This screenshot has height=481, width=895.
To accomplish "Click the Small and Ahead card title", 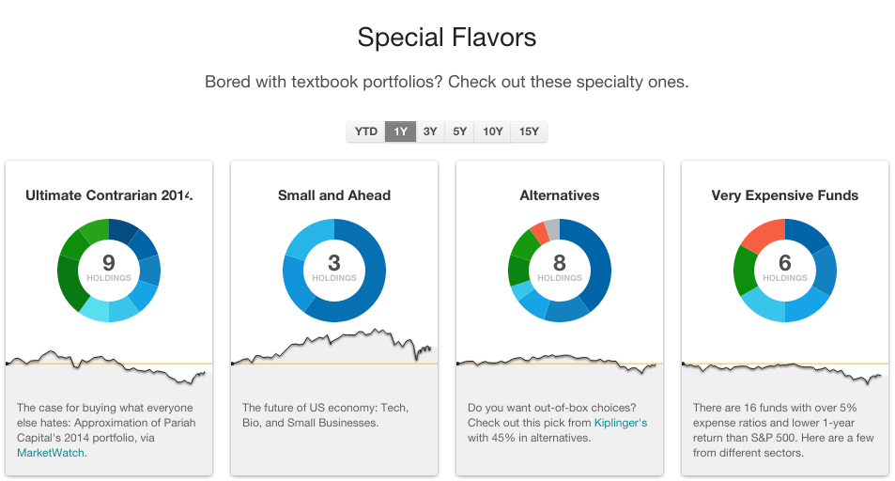I will 334,195.
